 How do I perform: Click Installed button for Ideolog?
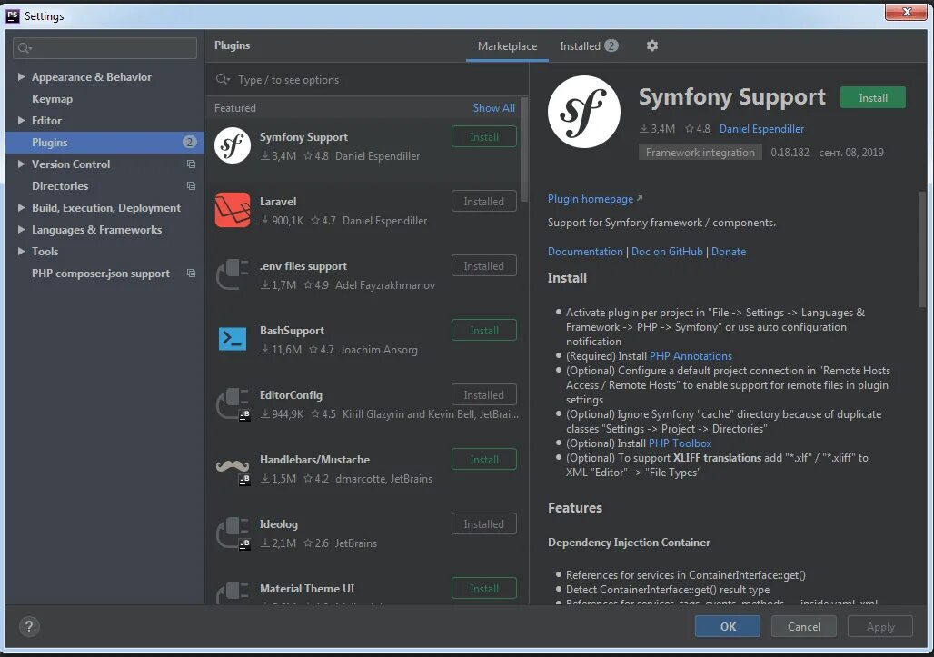pos(483,524)
